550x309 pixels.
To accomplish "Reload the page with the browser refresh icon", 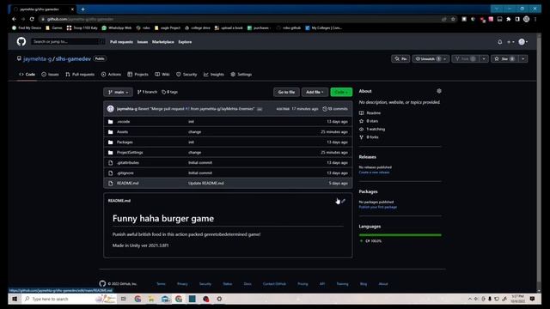I will [32, 19].
